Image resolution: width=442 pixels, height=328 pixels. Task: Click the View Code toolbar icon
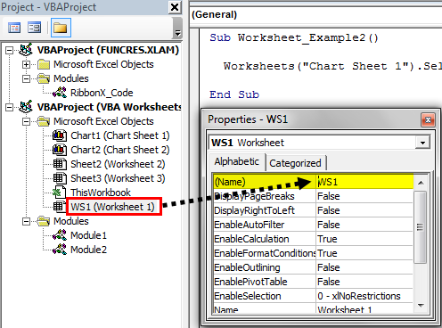point(14,28)
